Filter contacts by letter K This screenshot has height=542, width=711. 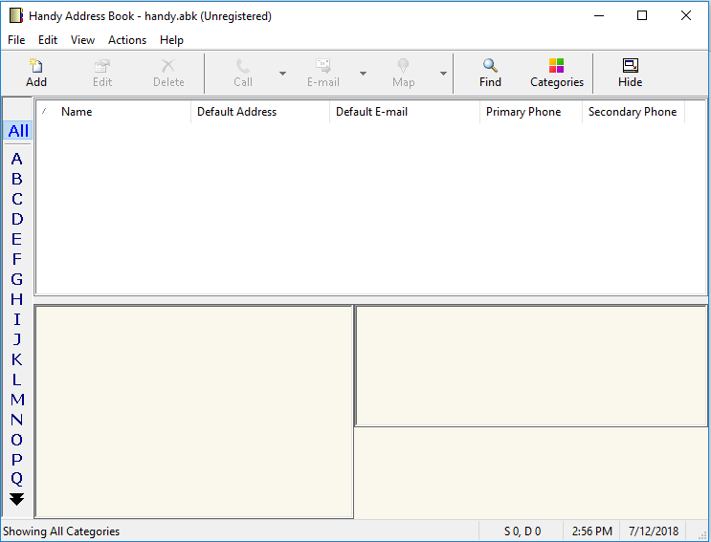tap(17, 359)
